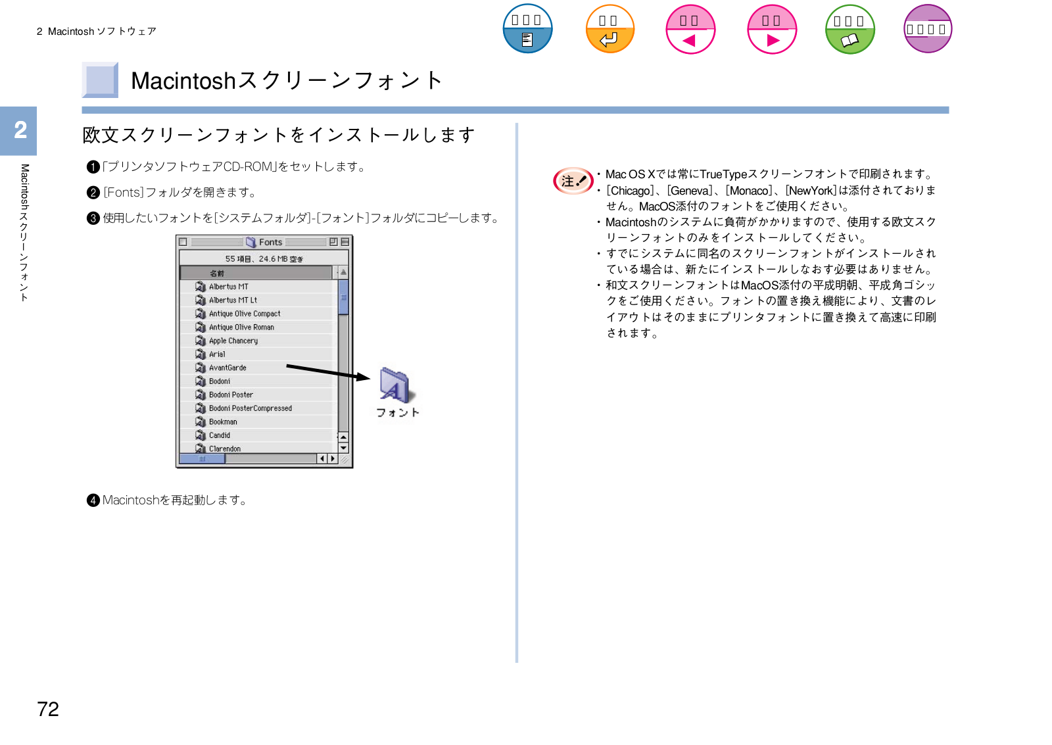
Task: Click the Bodoni font suitcase icon
Action: 201,381
